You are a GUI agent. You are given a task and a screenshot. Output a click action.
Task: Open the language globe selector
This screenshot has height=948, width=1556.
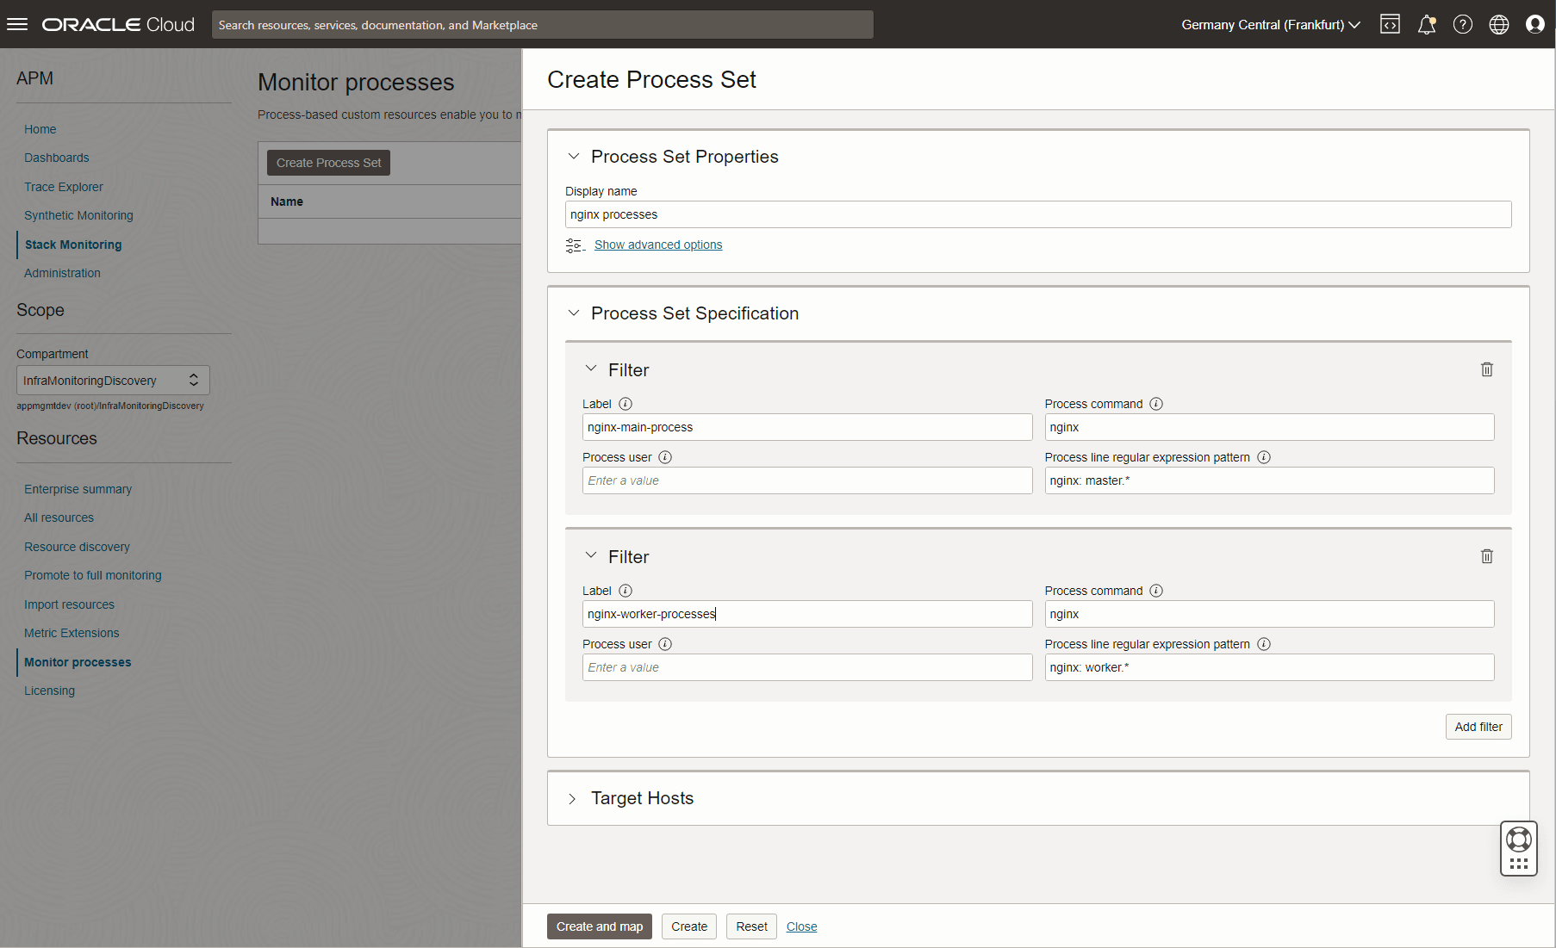1498,24
